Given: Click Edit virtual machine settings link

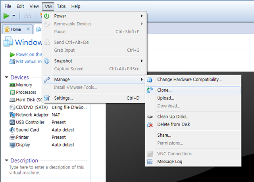Looking at the screenshot, I should click(29, 62).
